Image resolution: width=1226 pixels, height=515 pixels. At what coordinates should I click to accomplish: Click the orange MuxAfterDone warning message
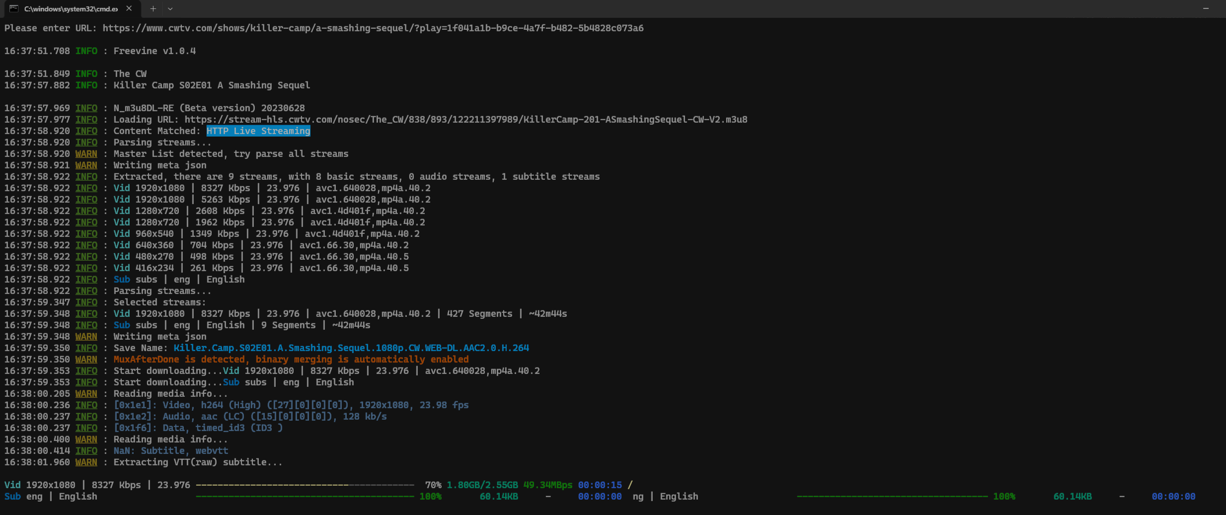(x=291, y=360)
